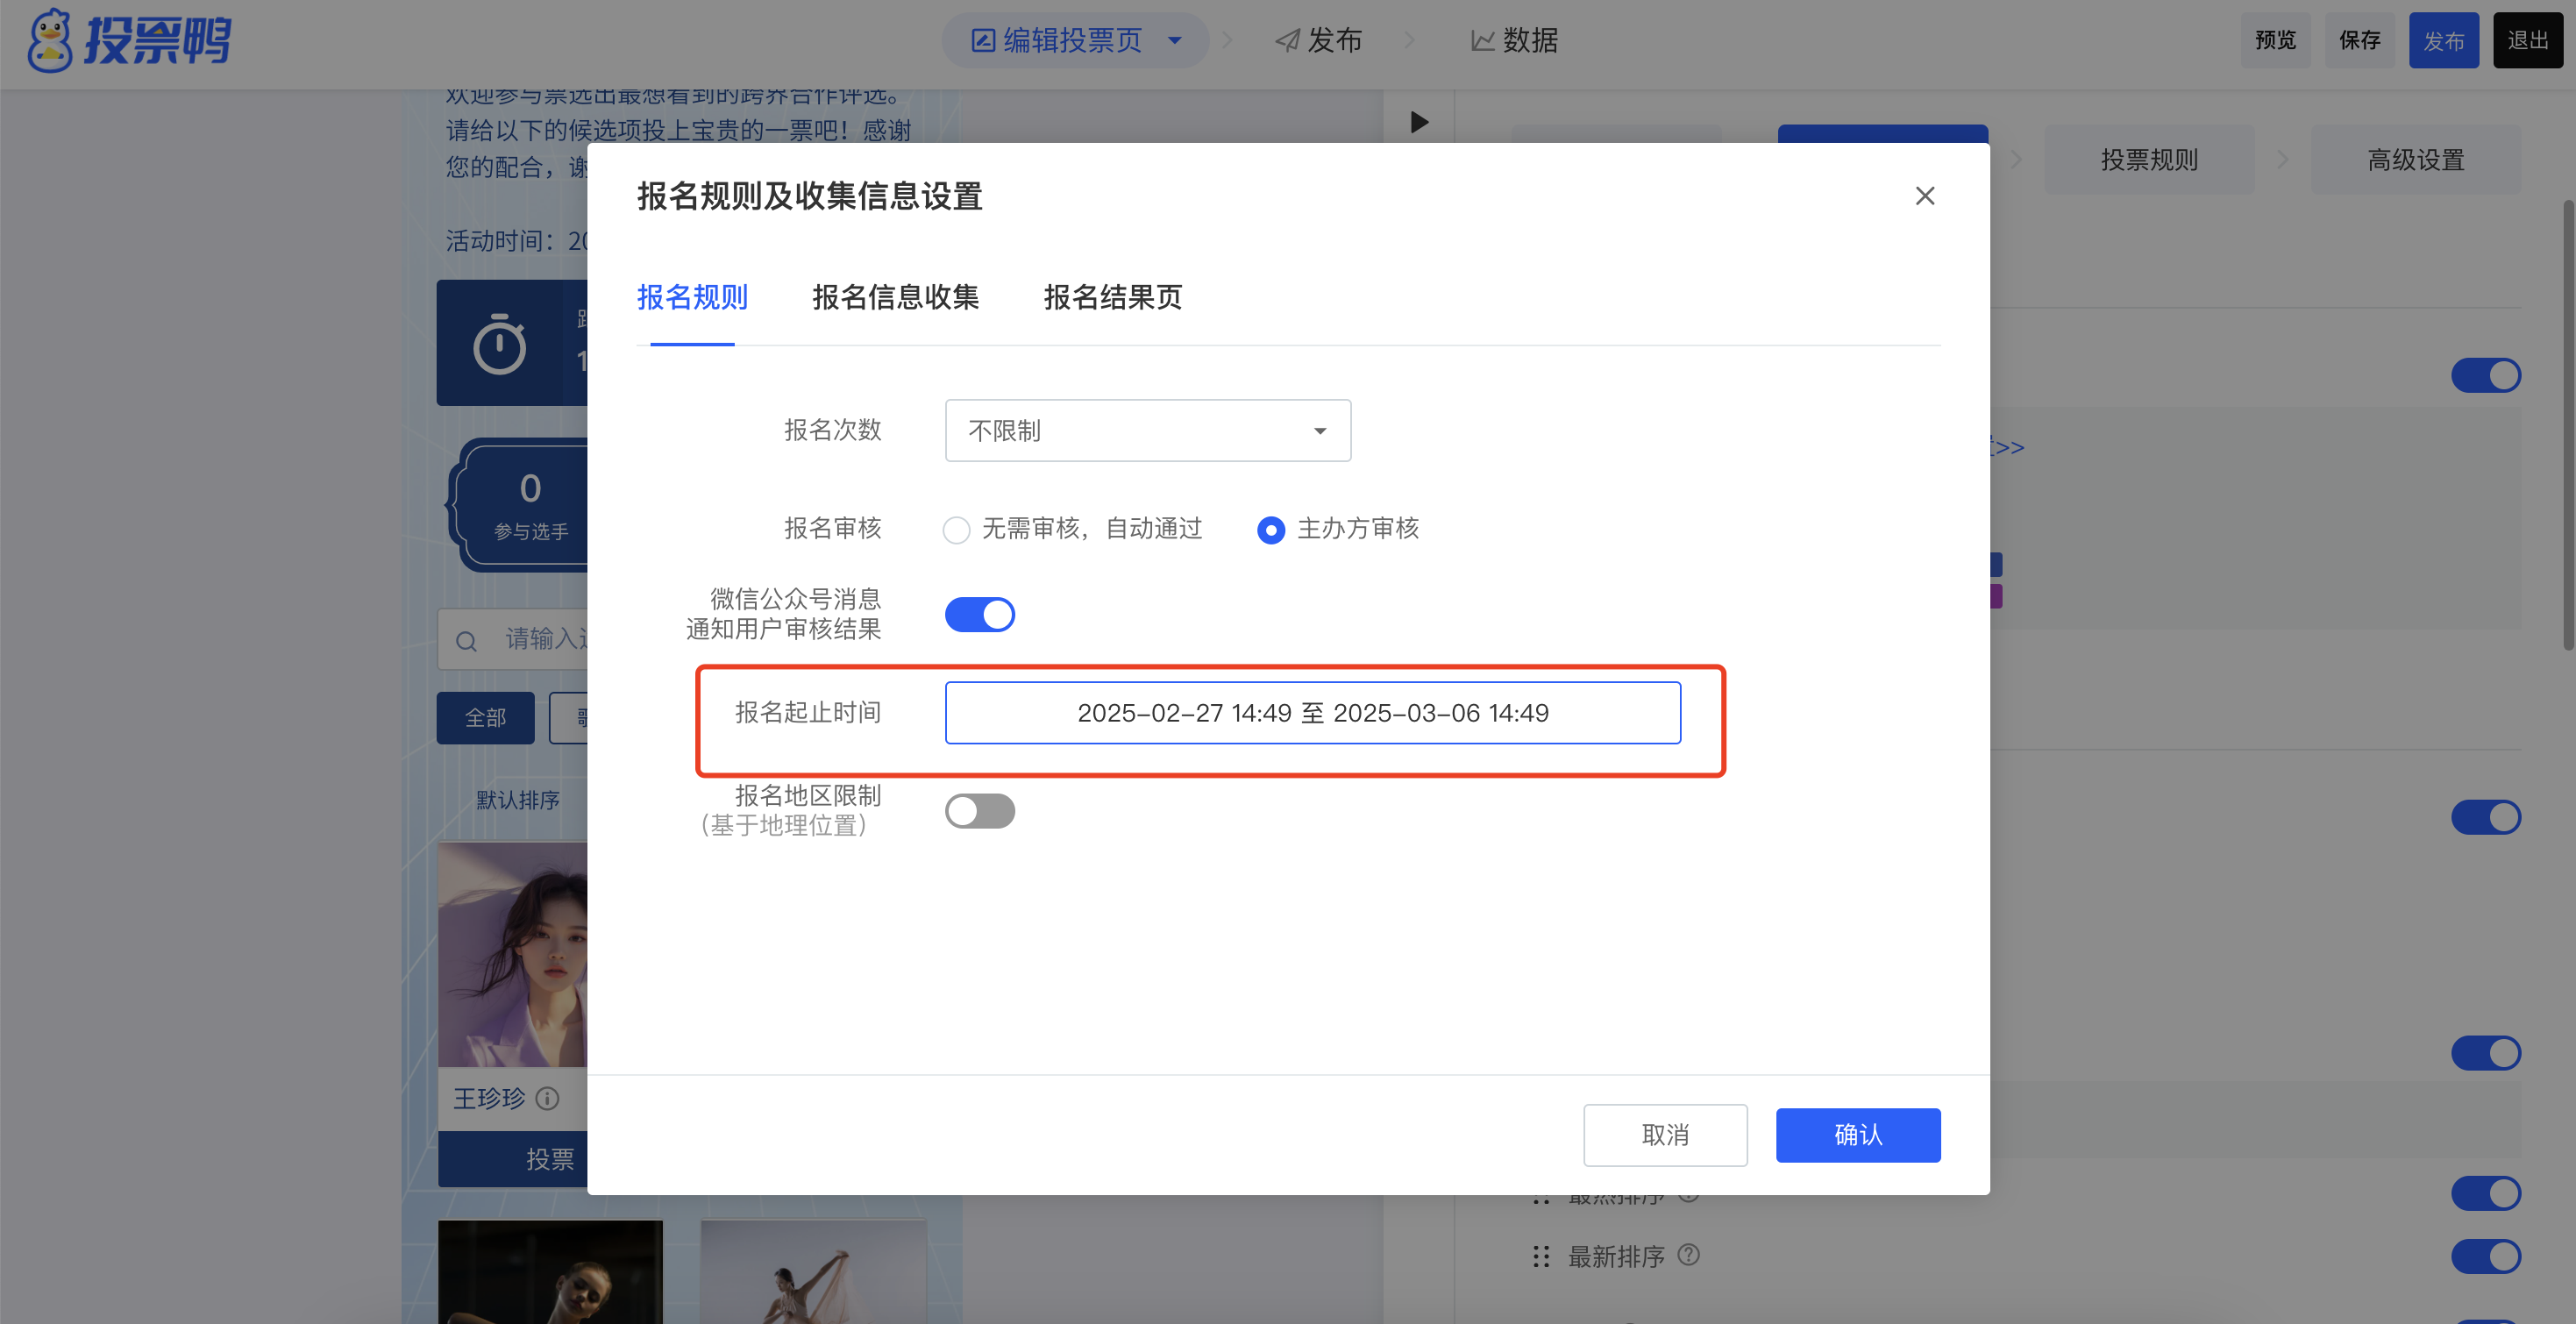Disable WeChat notification toggle for review results
2576x1324 pixels.
click(x=979, y=615)
